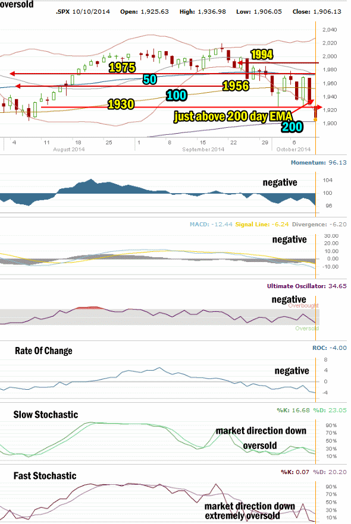Image resolution: width=351 pixels, height=524 pixels.
Task: Click the 1,980 price axis label
Action: [330, 70]
